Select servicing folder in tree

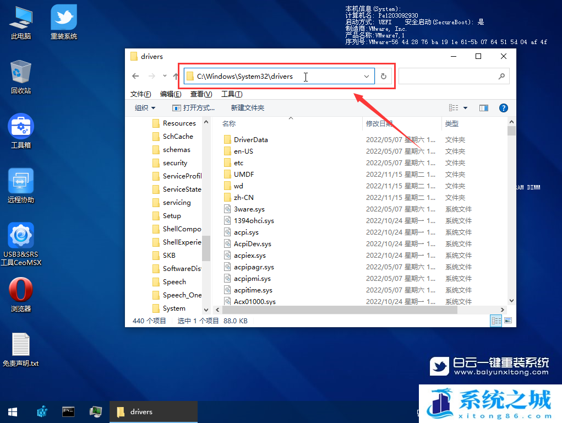click(x=172, y=202)
